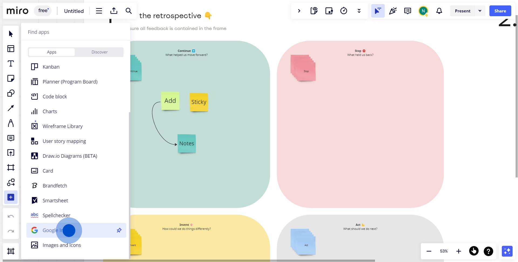Collapse the collaboration toolbar chevron

(x=299, y=11)
